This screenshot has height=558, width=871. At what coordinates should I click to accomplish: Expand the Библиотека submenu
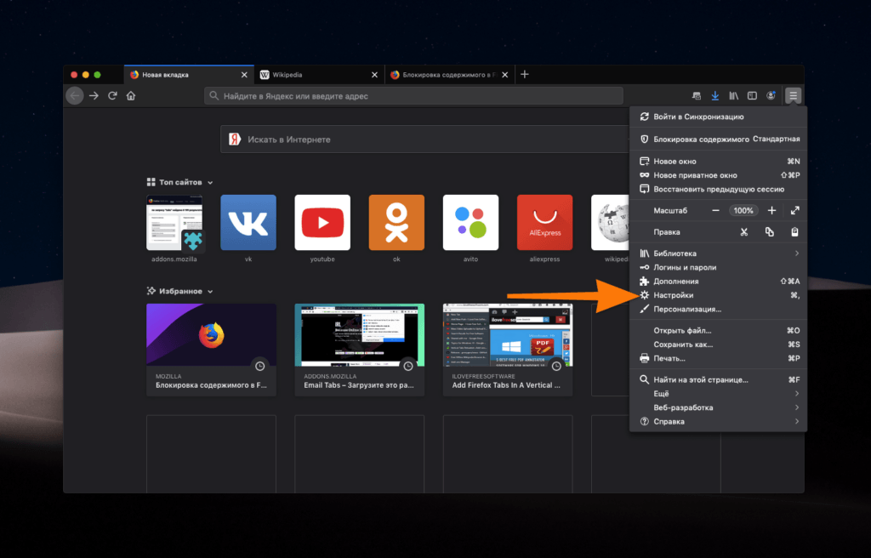pos(718,253)
